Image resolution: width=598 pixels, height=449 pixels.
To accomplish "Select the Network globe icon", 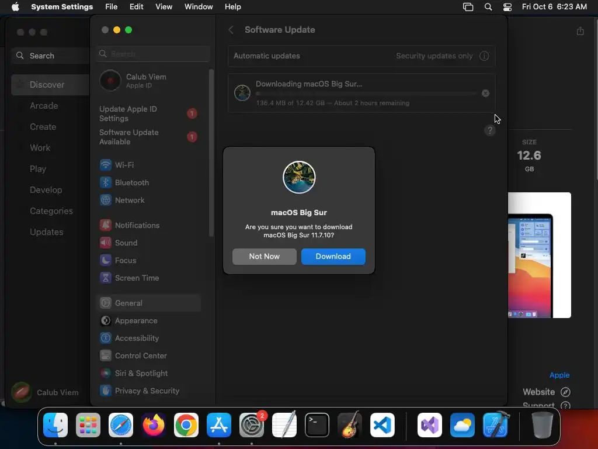I will 106,200.
